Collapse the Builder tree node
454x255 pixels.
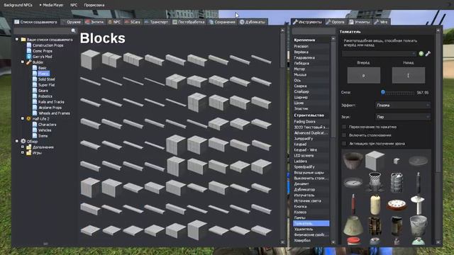point(23,62)
